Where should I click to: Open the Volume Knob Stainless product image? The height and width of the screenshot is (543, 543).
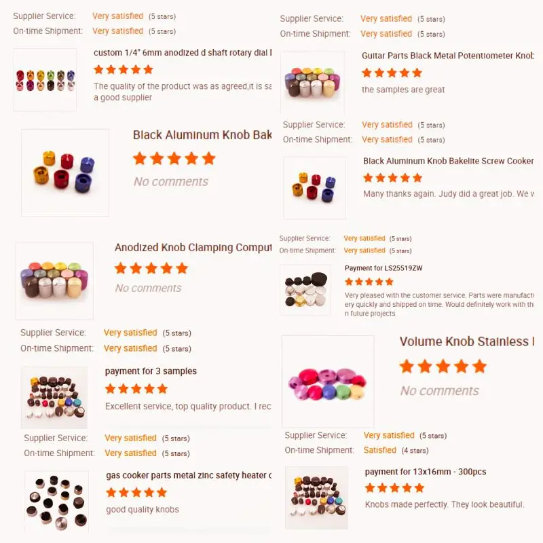coord(328,381)
